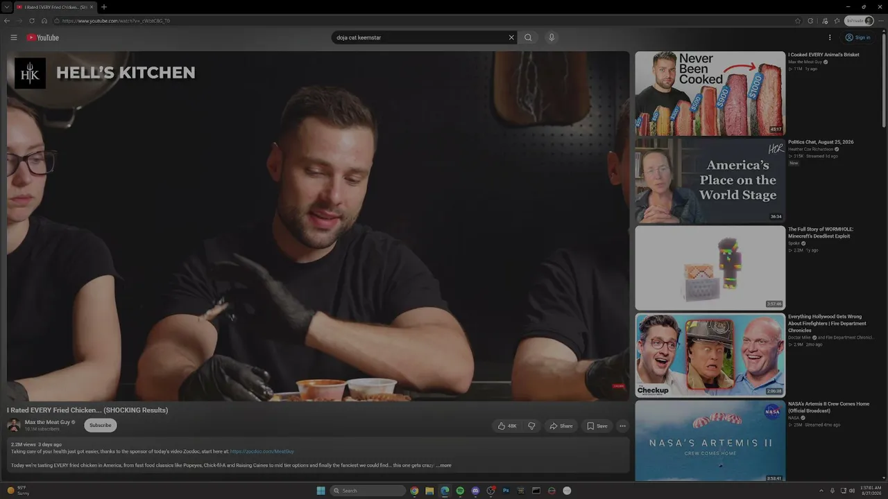
Task: Open the Doctor Mike Checkup firefighters thumbnail
Action: (710, 355)
